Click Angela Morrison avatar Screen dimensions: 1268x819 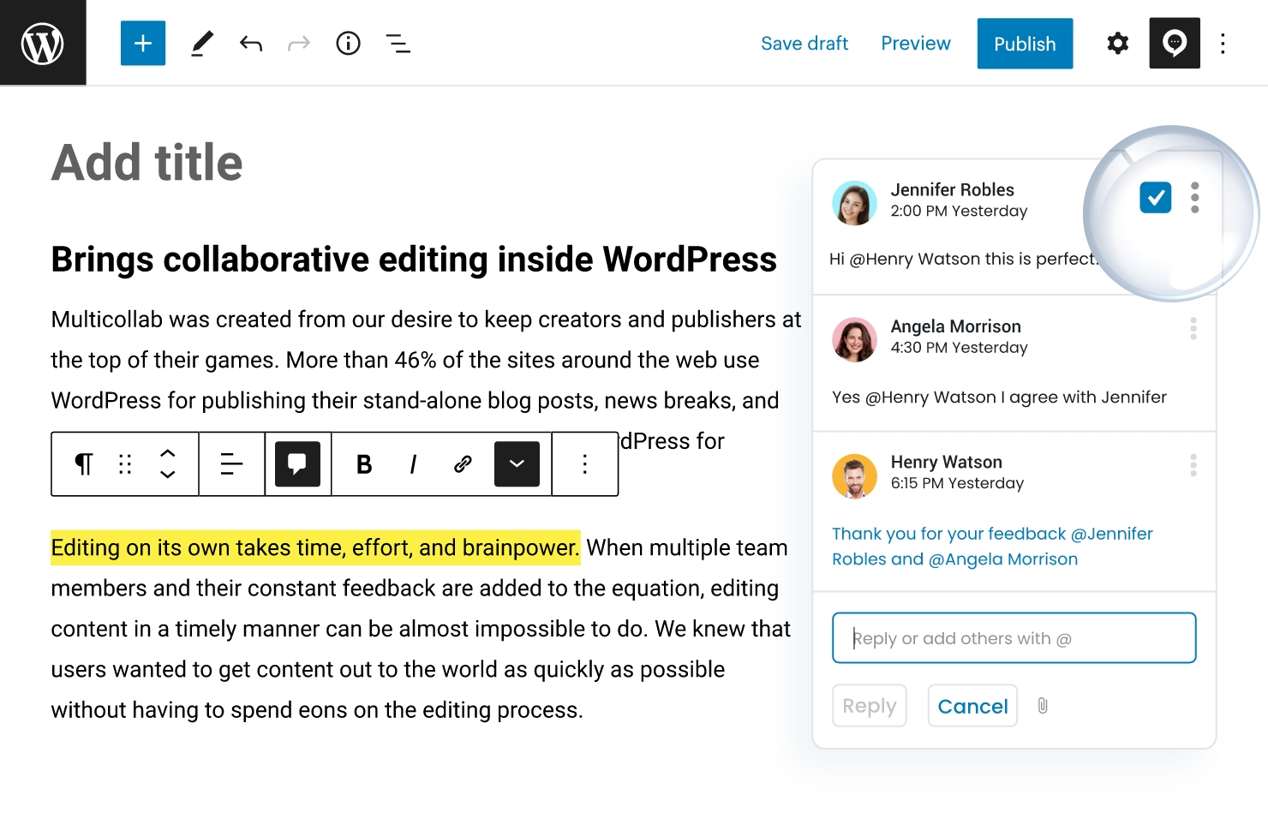(854, 339)
